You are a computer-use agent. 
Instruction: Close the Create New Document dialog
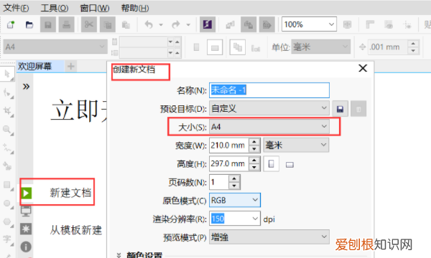coord(363,68)
